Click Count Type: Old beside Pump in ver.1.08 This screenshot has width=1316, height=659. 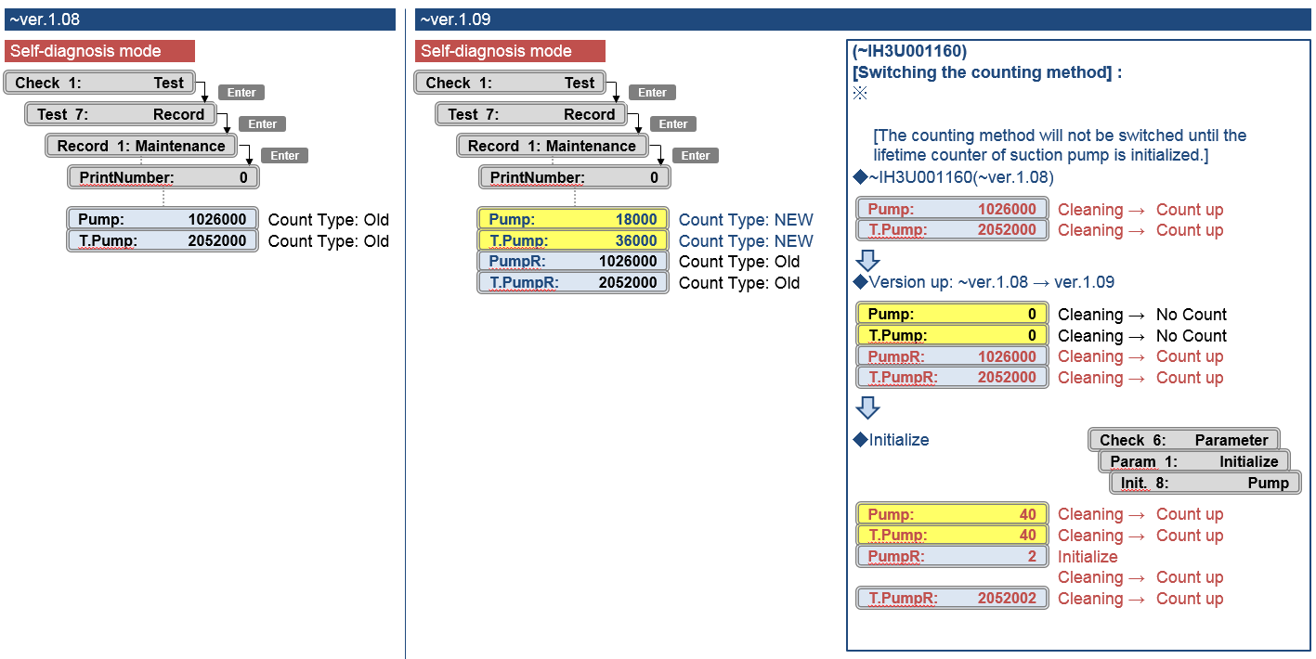329,220
